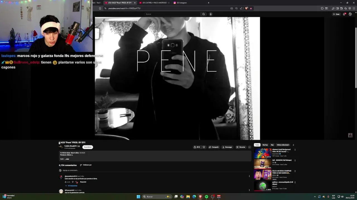Open options for Zell #B4WOW video
Image resolution: width=357 pixels, height=200 pixels.
click(x=295, y=161)
